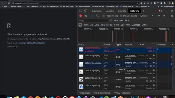The width and height of the screenshot is (175, 98).
Task: Switch to the Console tab
Action: pos(110,11)
